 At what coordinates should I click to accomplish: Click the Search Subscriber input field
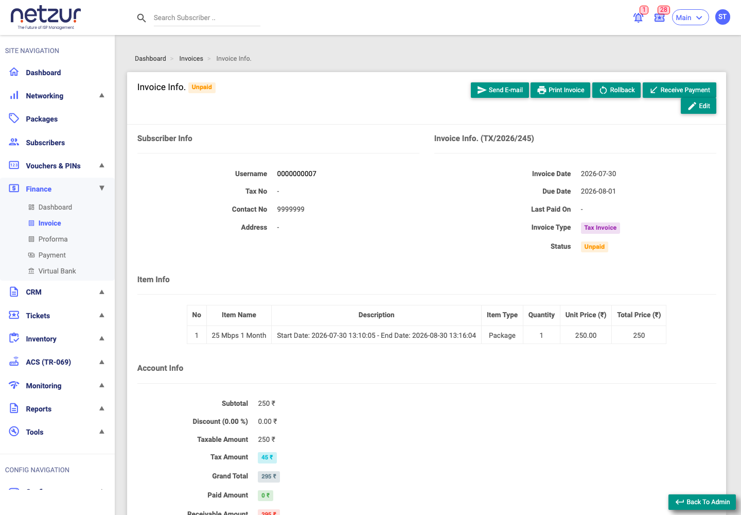click(206, 18)
